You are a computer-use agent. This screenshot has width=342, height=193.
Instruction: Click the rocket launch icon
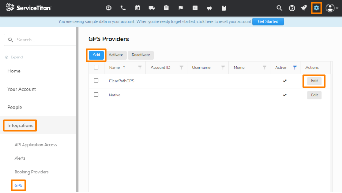pos(304,8)
